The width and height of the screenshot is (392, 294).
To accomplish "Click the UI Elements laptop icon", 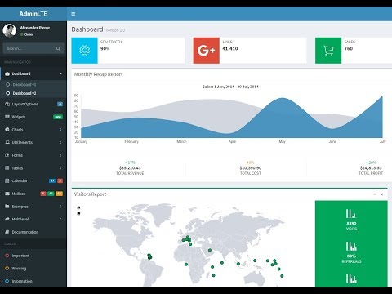I will [7, 142].
